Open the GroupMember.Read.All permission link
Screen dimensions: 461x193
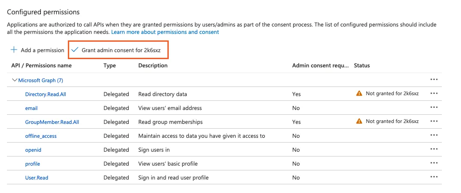52,122
